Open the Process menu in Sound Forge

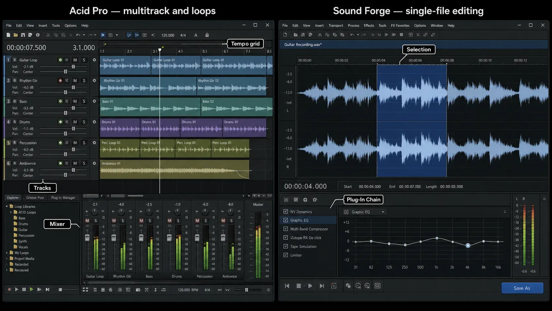[x=353, y=25]
